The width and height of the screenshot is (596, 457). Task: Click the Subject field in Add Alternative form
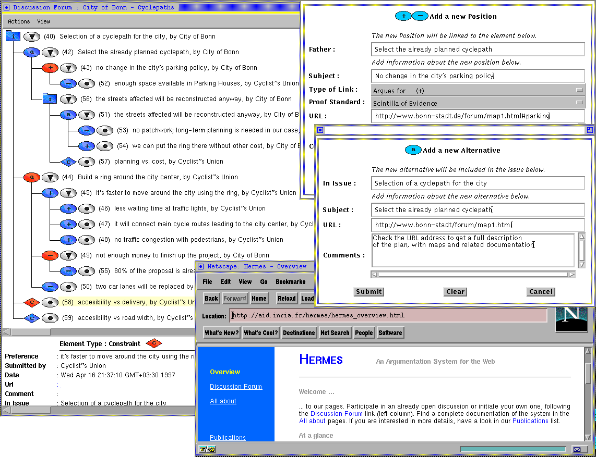(478, 210)
